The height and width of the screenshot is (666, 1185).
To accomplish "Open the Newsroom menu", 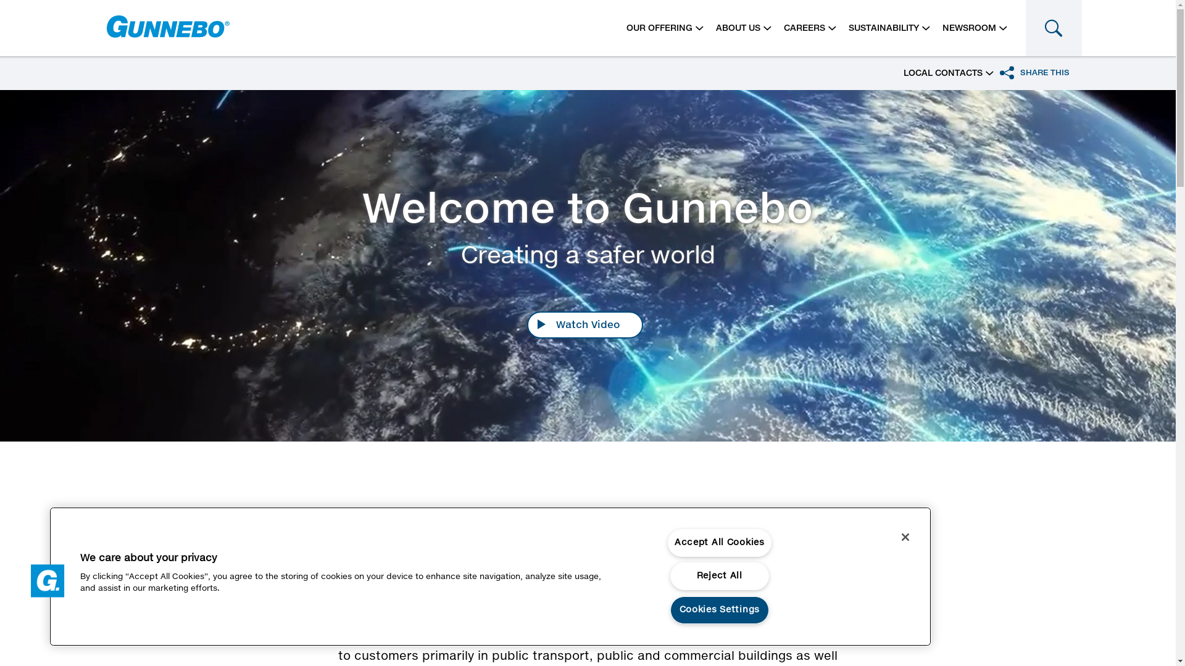I will coord(968,28).
